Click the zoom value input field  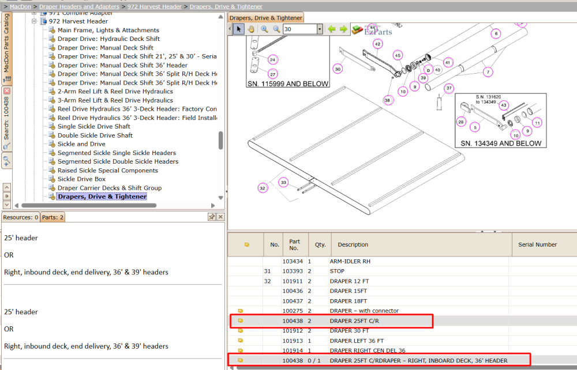coord(300,29)
